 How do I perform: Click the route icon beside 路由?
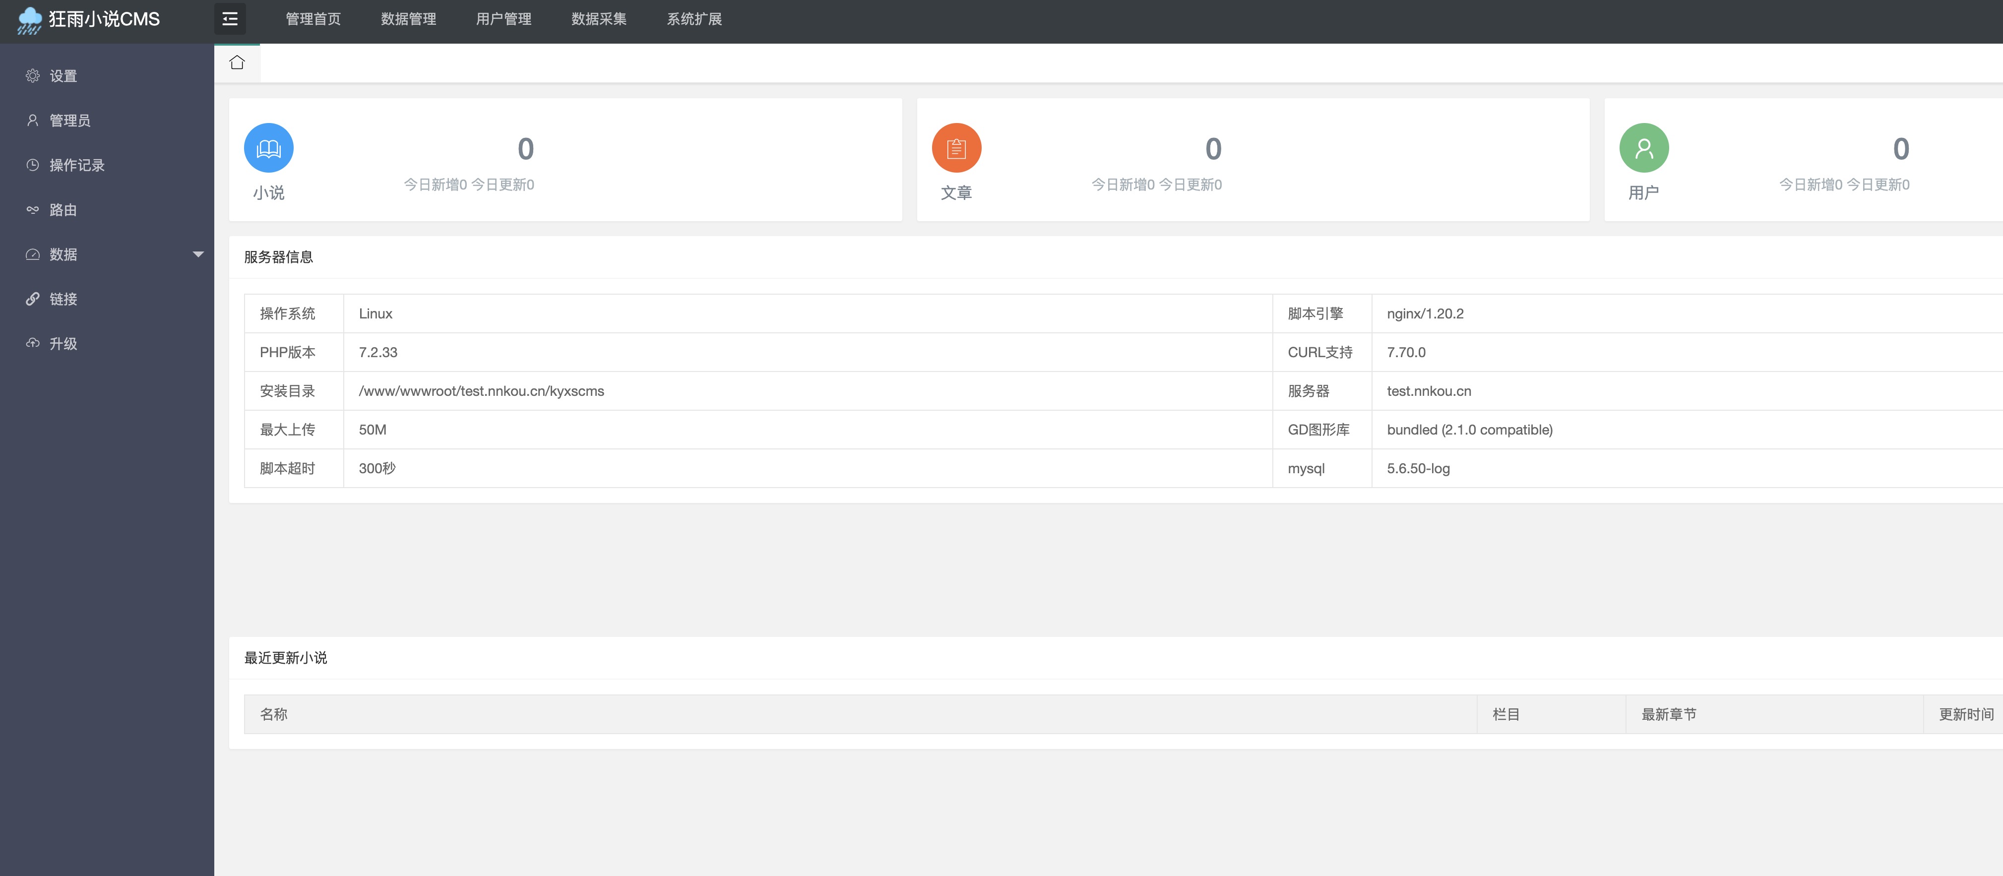[x=33, y=209]
